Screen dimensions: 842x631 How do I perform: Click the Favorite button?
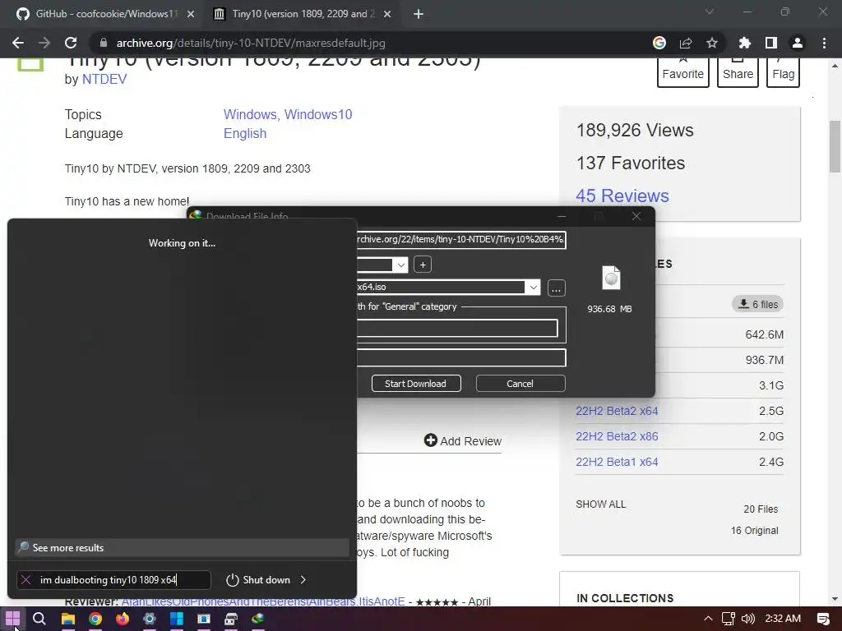[x=683, y=72]
